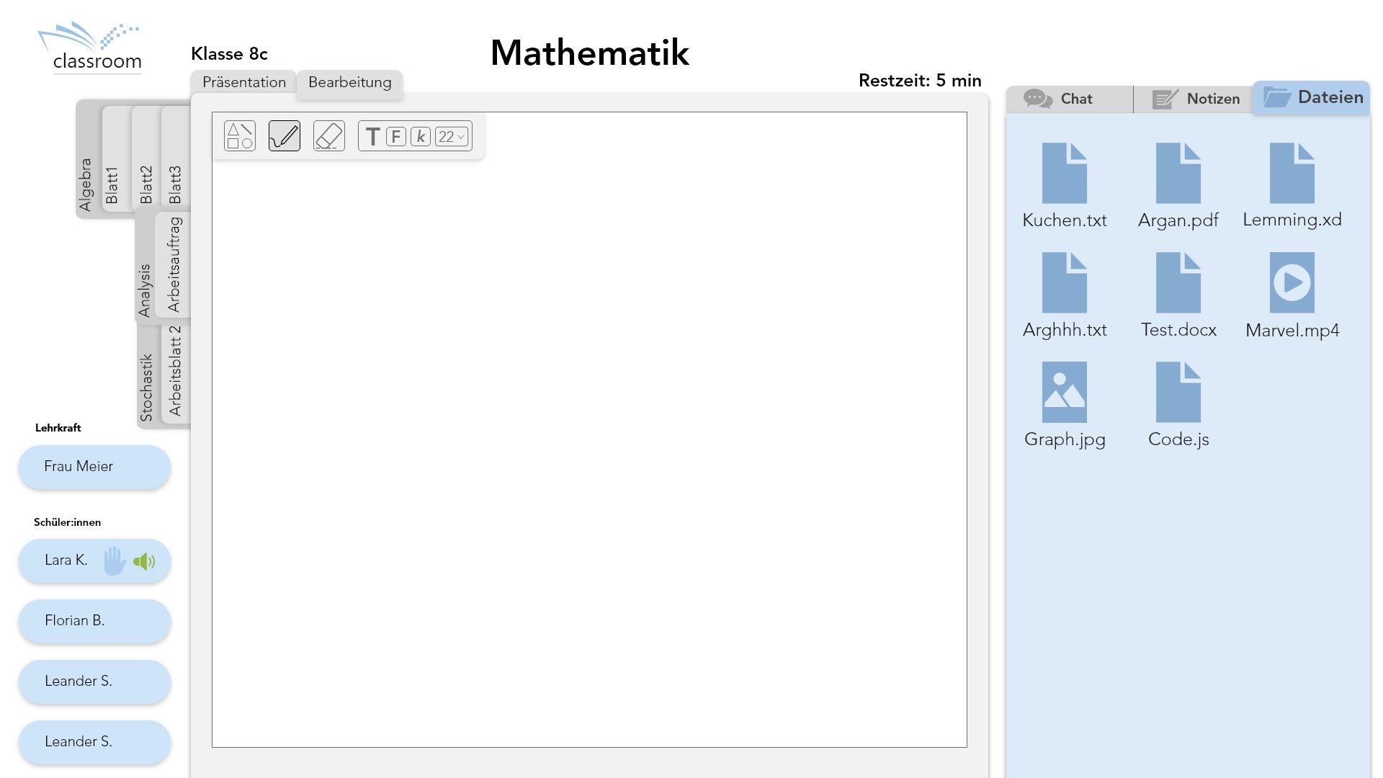Select teacher Frau Meier button
Image resolution: width=1383 pixels, height=778 pixels.
tap(94, 467)
